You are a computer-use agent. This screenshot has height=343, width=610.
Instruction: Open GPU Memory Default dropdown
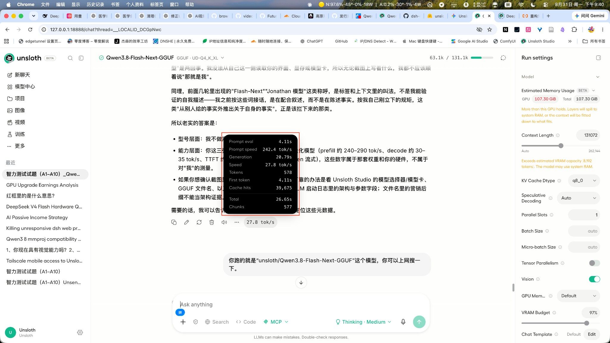tap(578, 296)
